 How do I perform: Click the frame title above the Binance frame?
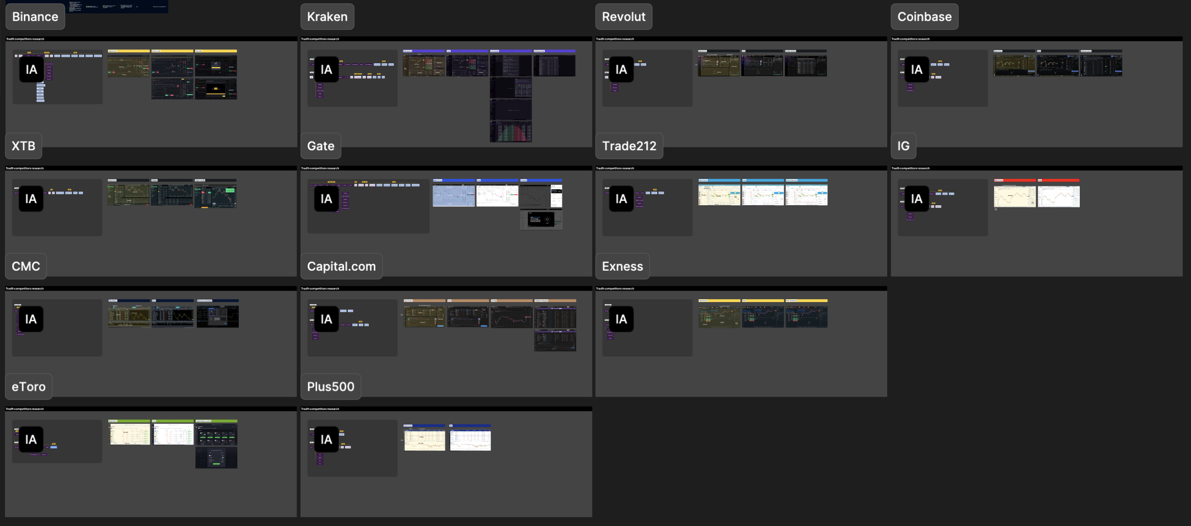(25, 39)
